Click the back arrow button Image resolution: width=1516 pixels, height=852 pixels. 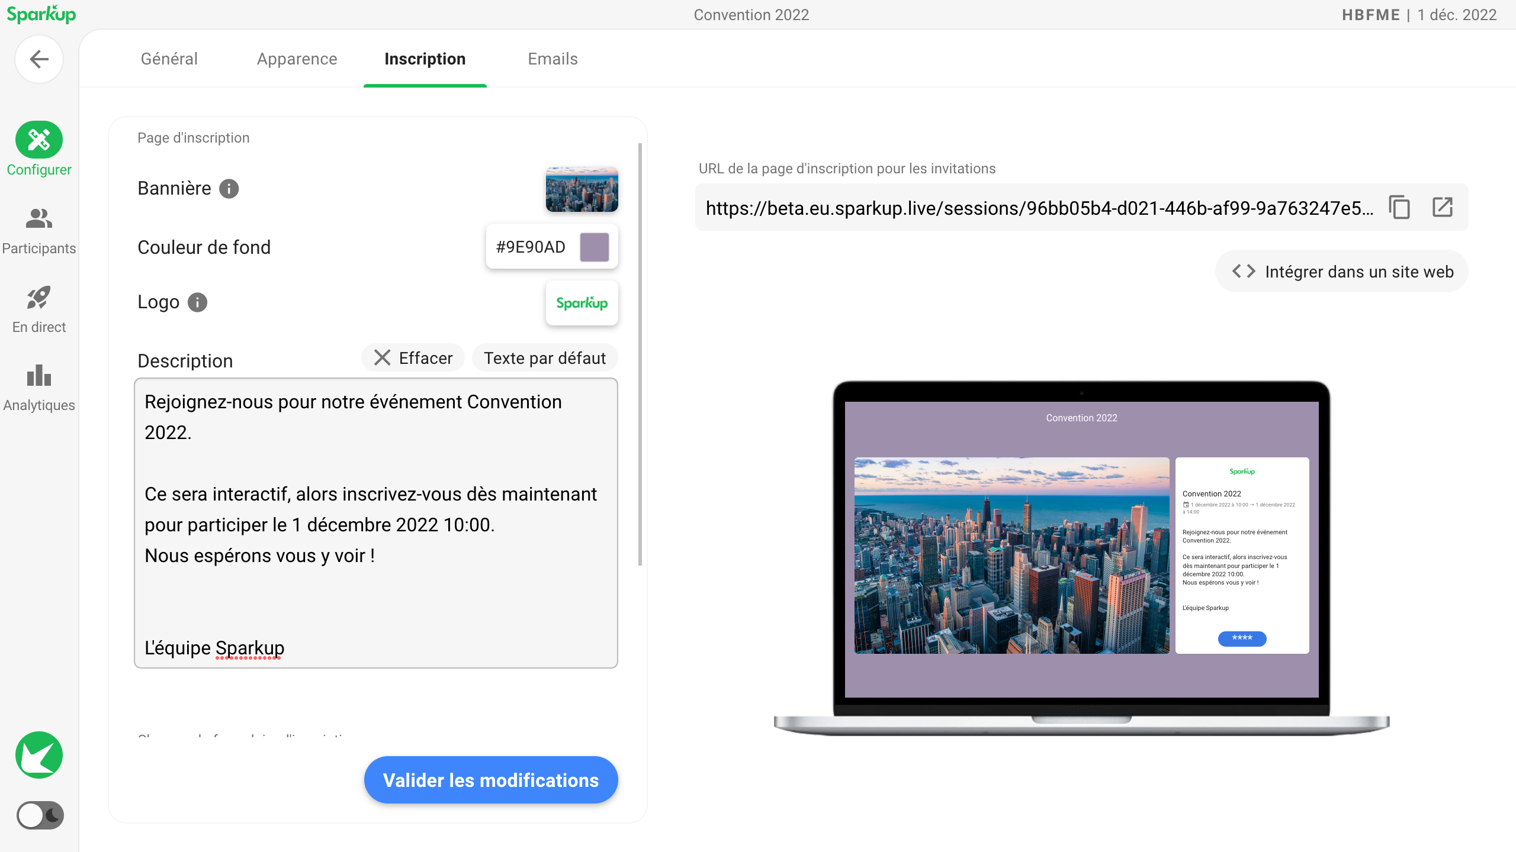39,59
